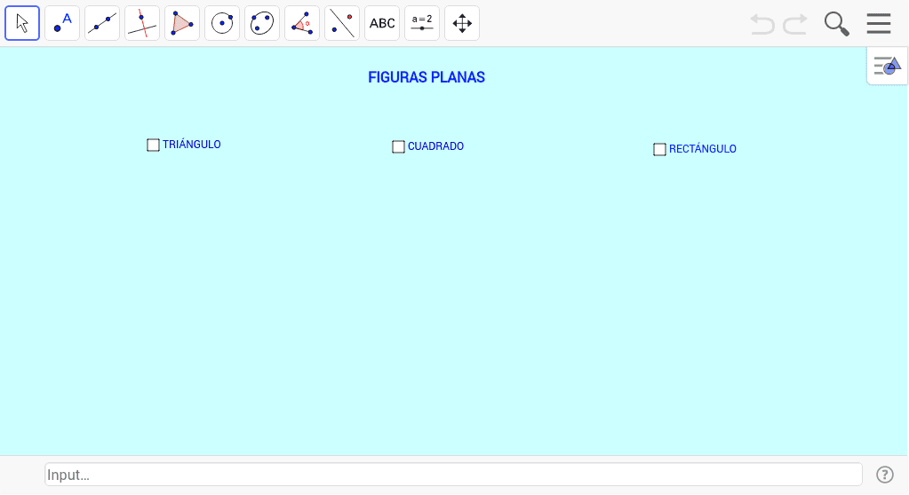The width and height of the screenshot is (909, 495).
Task: Select the Slider a=2 tool
Action: tap(422, 23)
